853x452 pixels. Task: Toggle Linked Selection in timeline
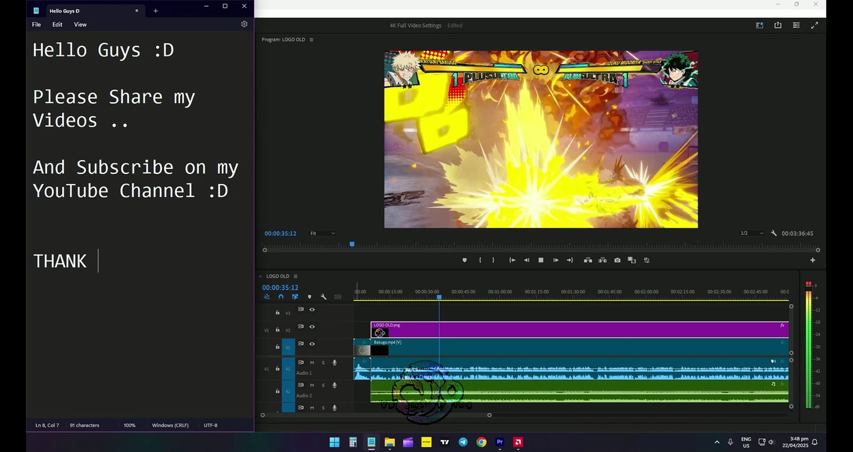pyautogui.click(x=295, y=296)
